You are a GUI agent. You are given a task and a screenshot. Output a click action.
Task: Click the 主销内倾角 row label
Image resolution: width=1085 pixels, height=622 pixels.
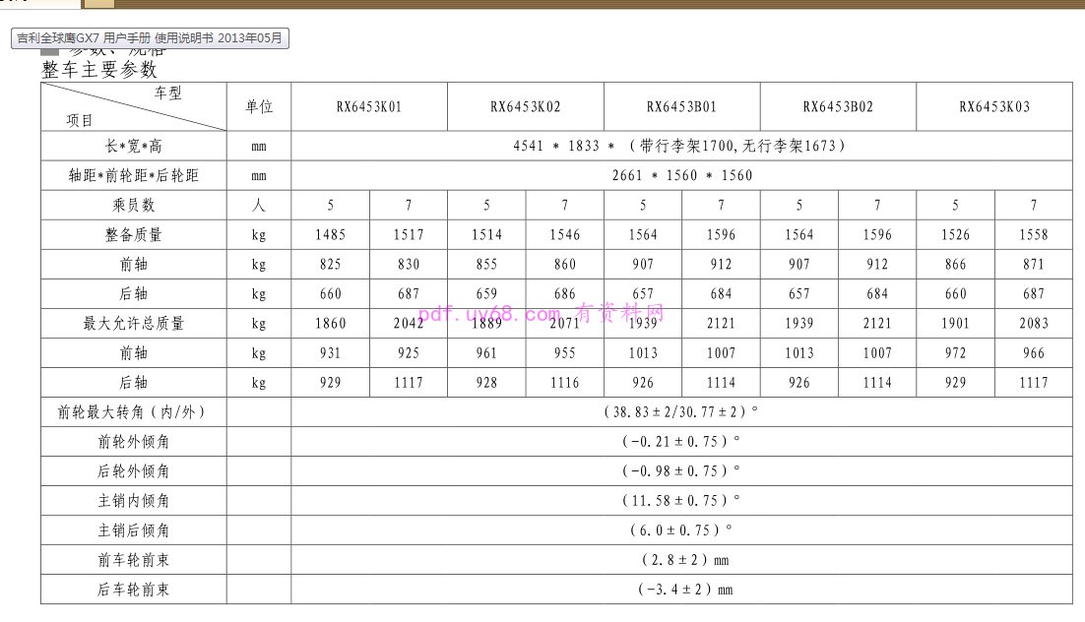tap(134, 501)
